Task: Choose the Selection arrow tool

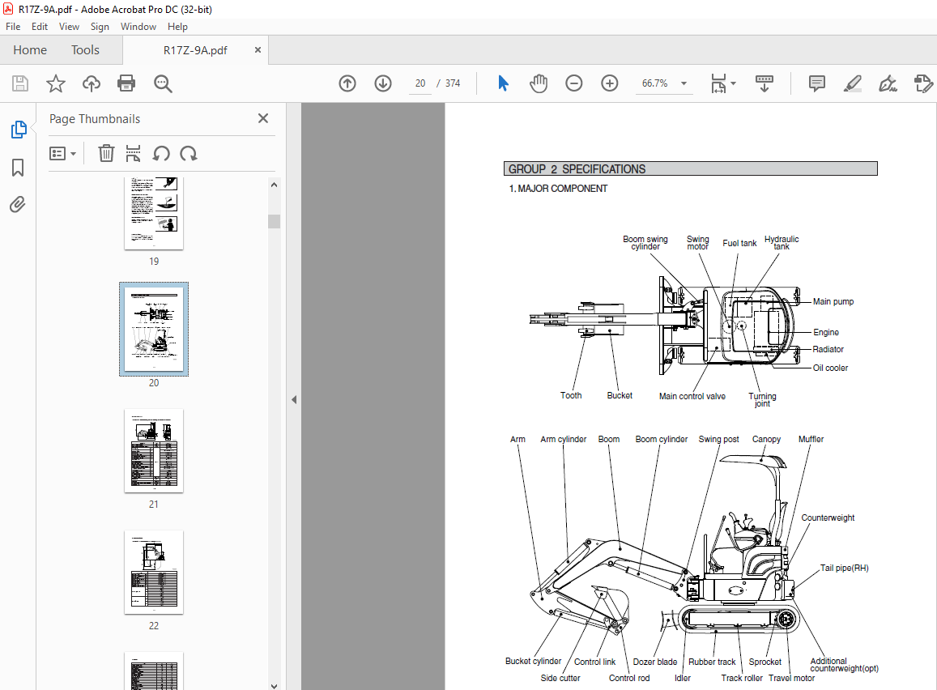Action: pos(503,83)
